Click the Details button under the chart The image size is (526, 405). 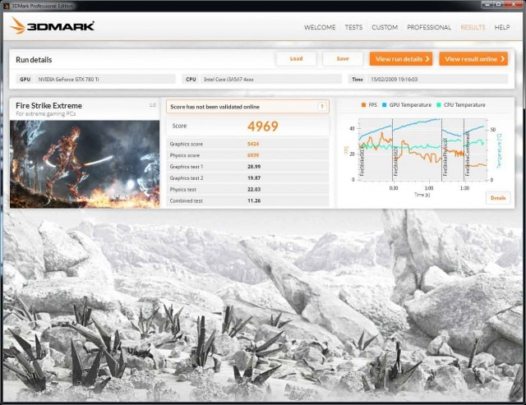[498, 198]
